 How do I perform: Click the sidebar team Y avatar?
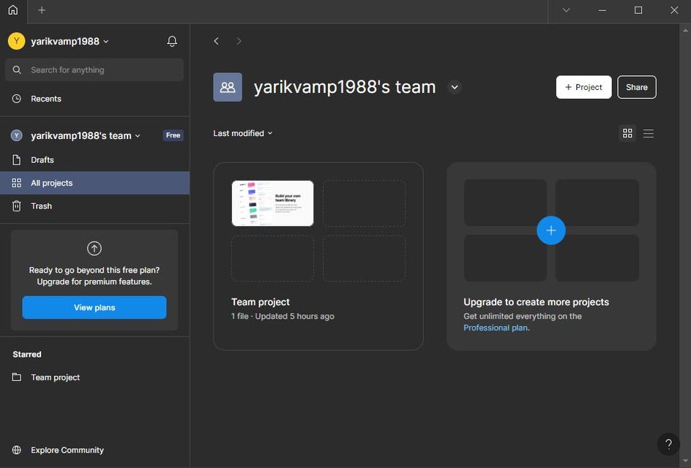16,135
